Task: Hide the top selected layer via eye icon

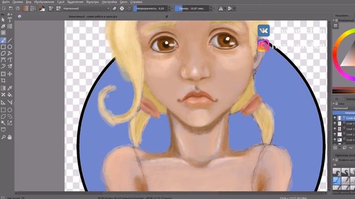Action: pos(335,118)
